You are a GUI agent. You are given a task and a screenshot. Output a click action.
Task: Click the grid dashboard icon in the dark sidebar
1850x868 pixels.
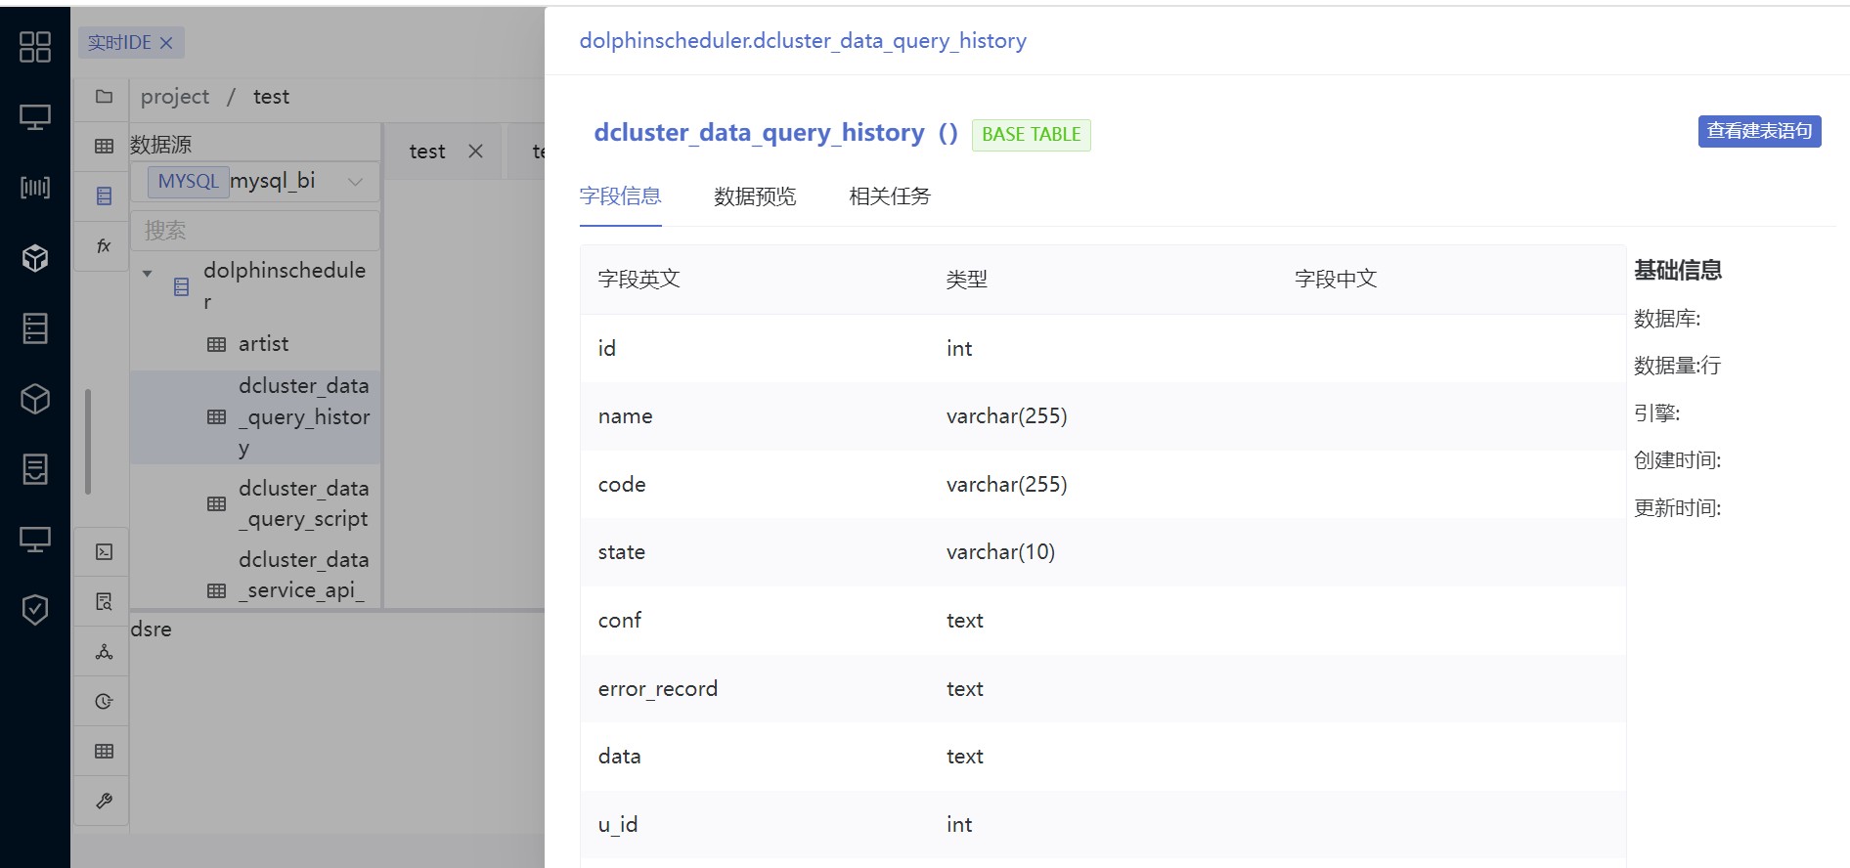pos(35,46)
